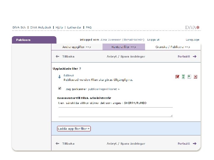Delete the fulltext file with the red X icon
This screenshot has width=214, height=160.
[x=195, y=77]
